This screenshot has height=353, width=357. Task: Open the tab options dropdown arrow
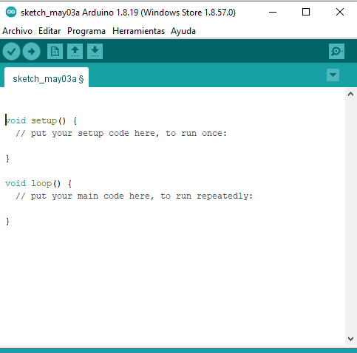click(x=333, y=75)
